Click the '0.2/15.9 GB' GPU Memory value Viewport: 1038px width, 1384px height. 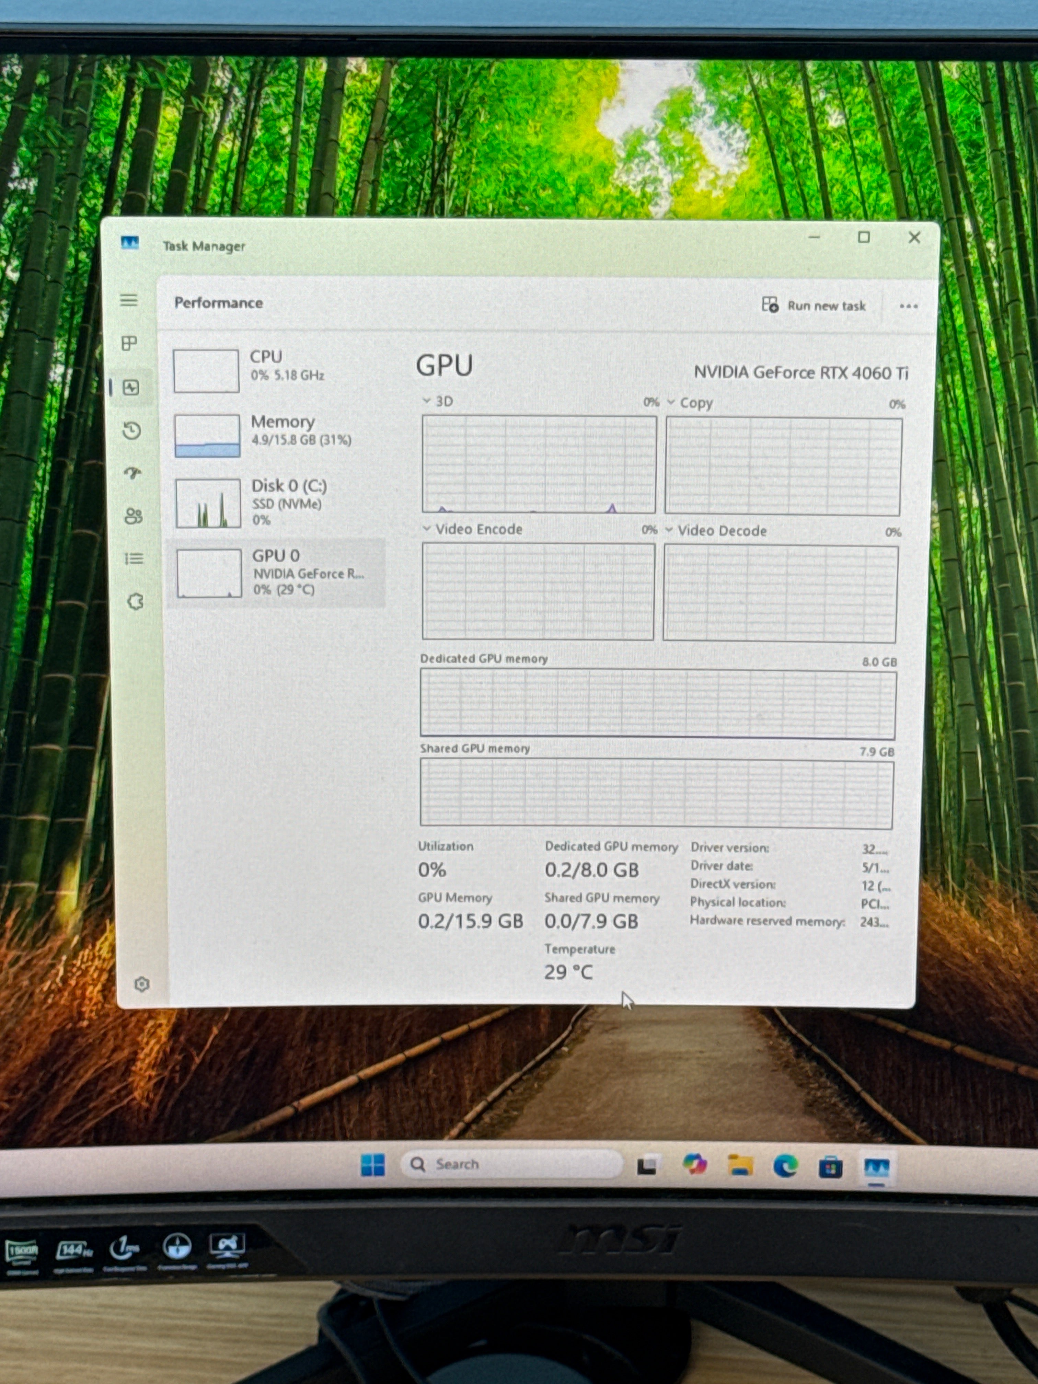[471, 921]
